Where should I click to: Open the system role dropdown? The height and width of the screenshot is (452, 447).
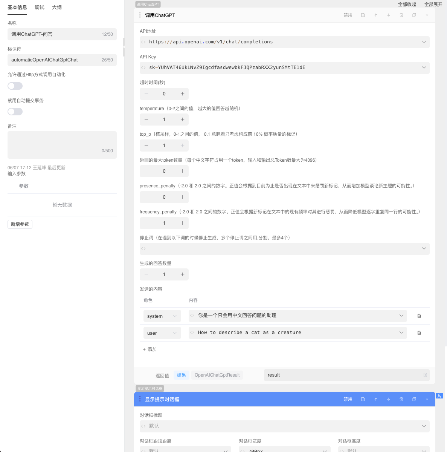pos(162,316)
